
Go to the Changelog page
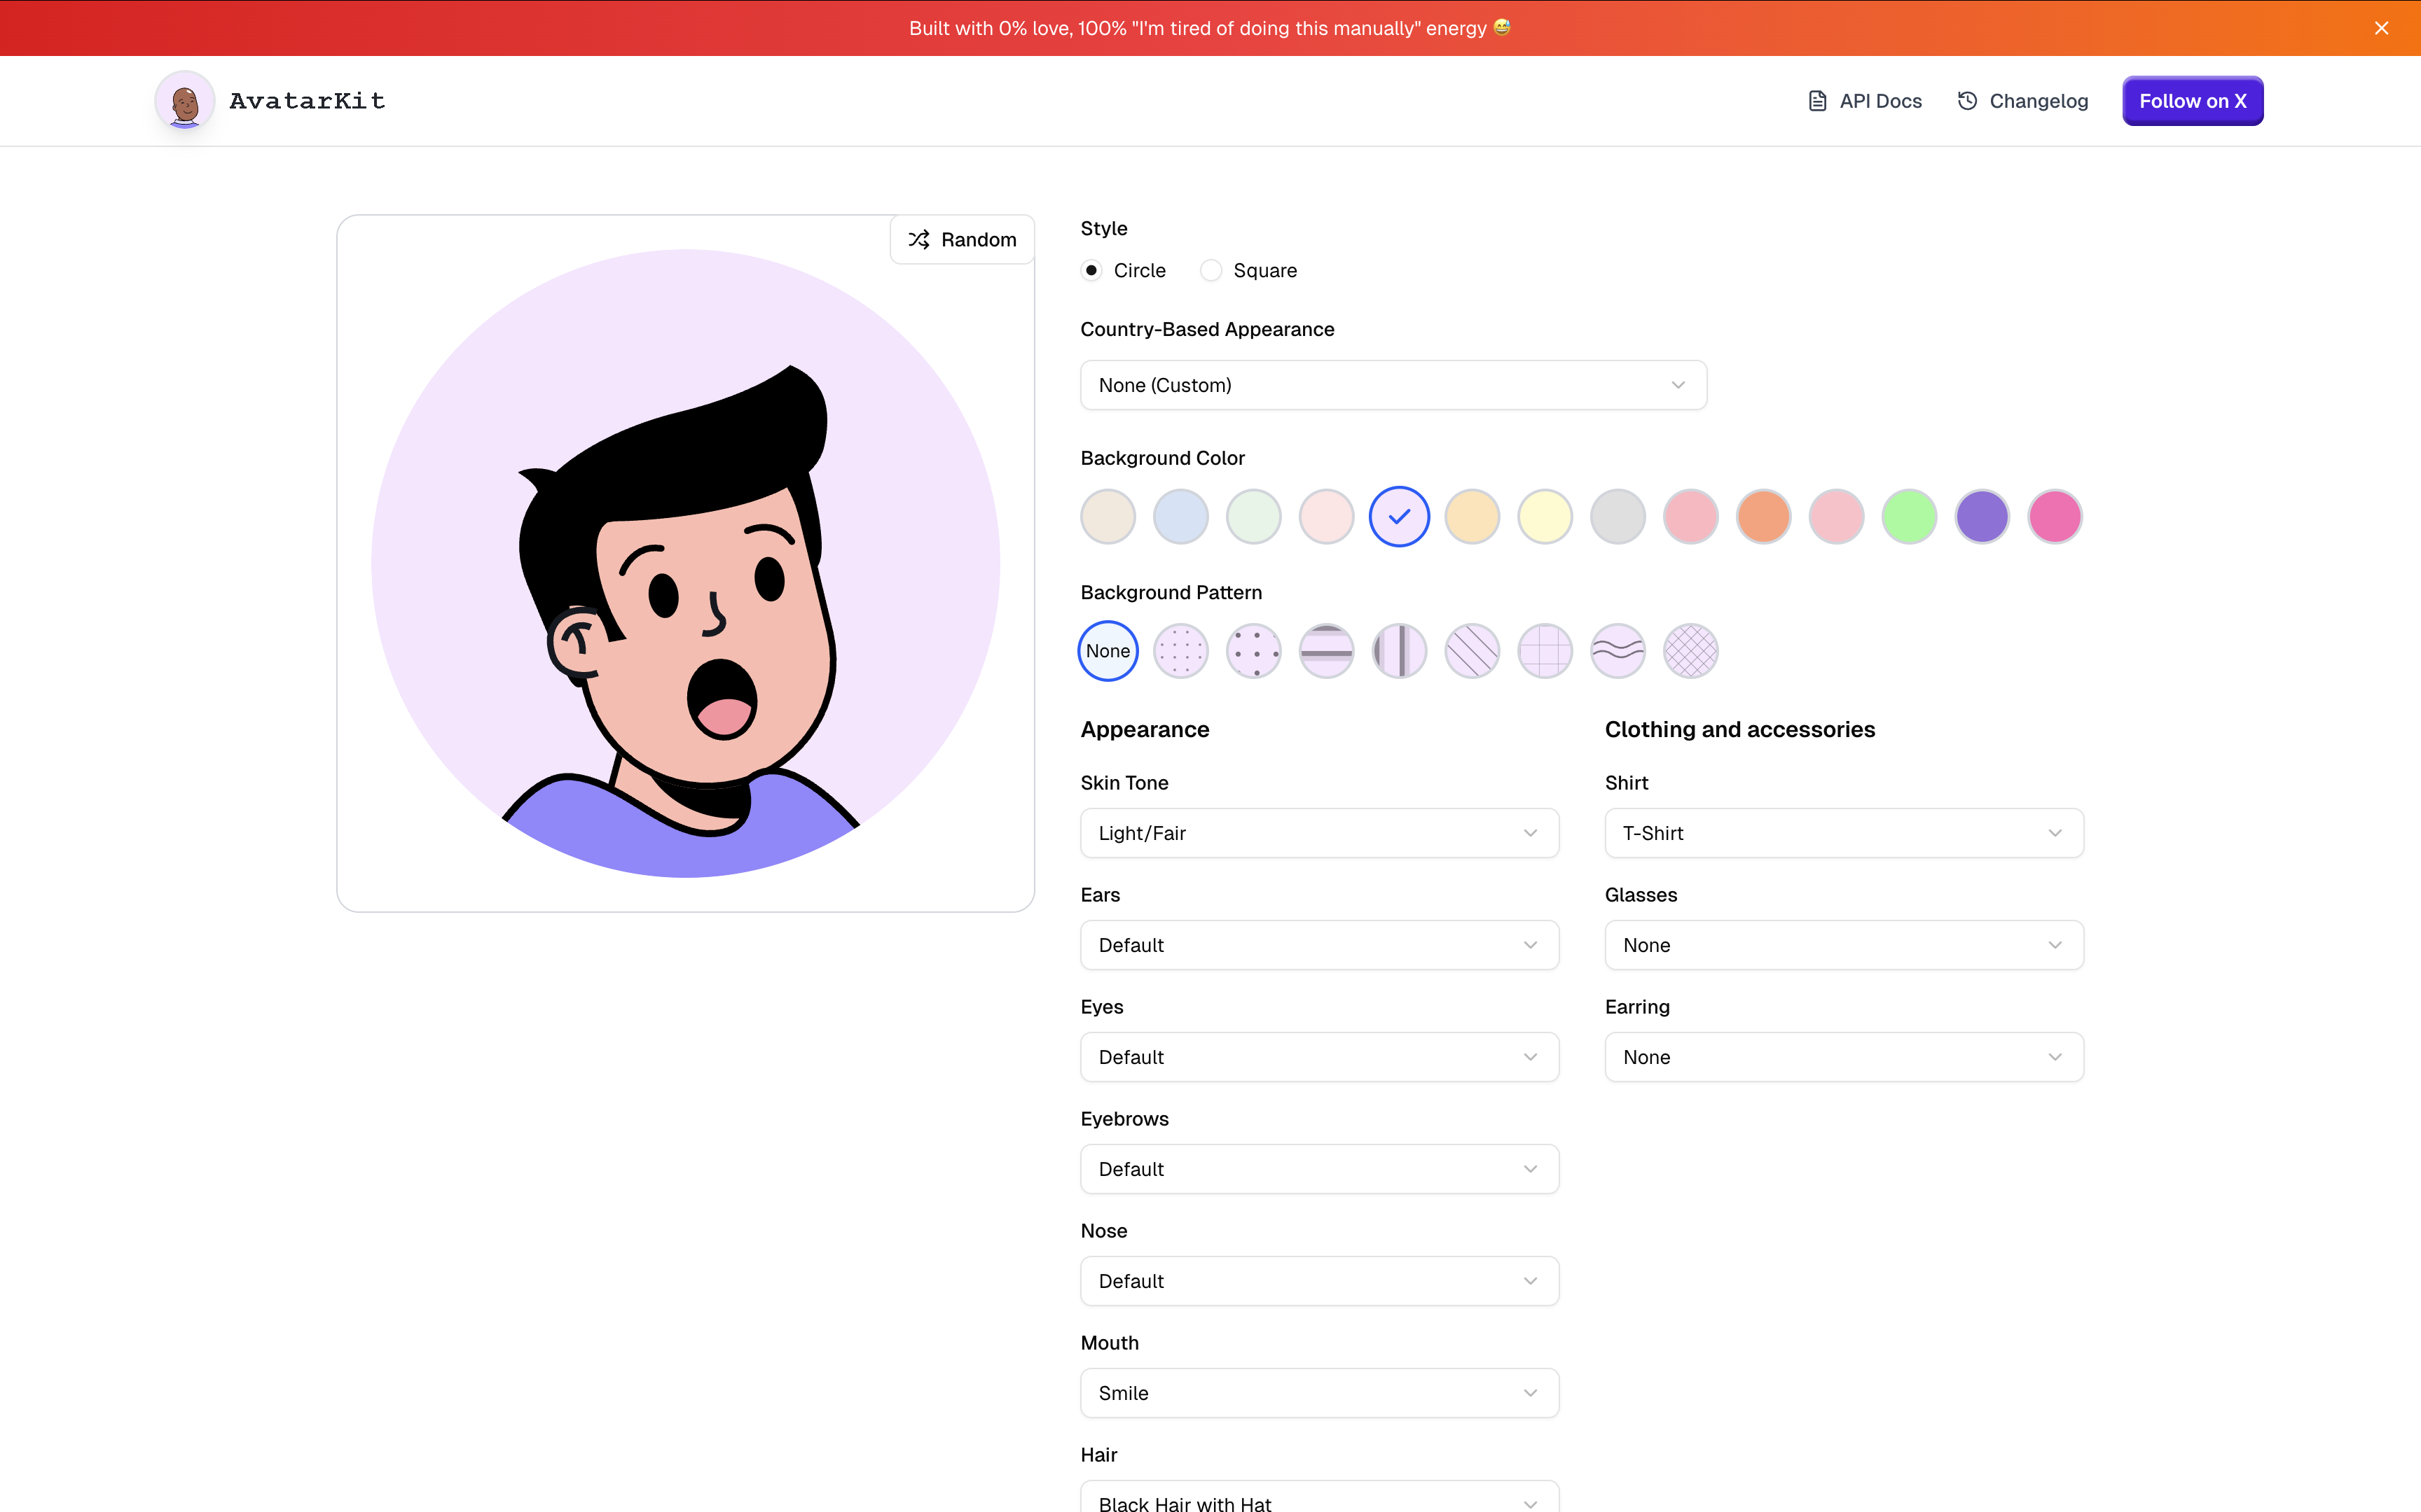tap(2023, 101)
